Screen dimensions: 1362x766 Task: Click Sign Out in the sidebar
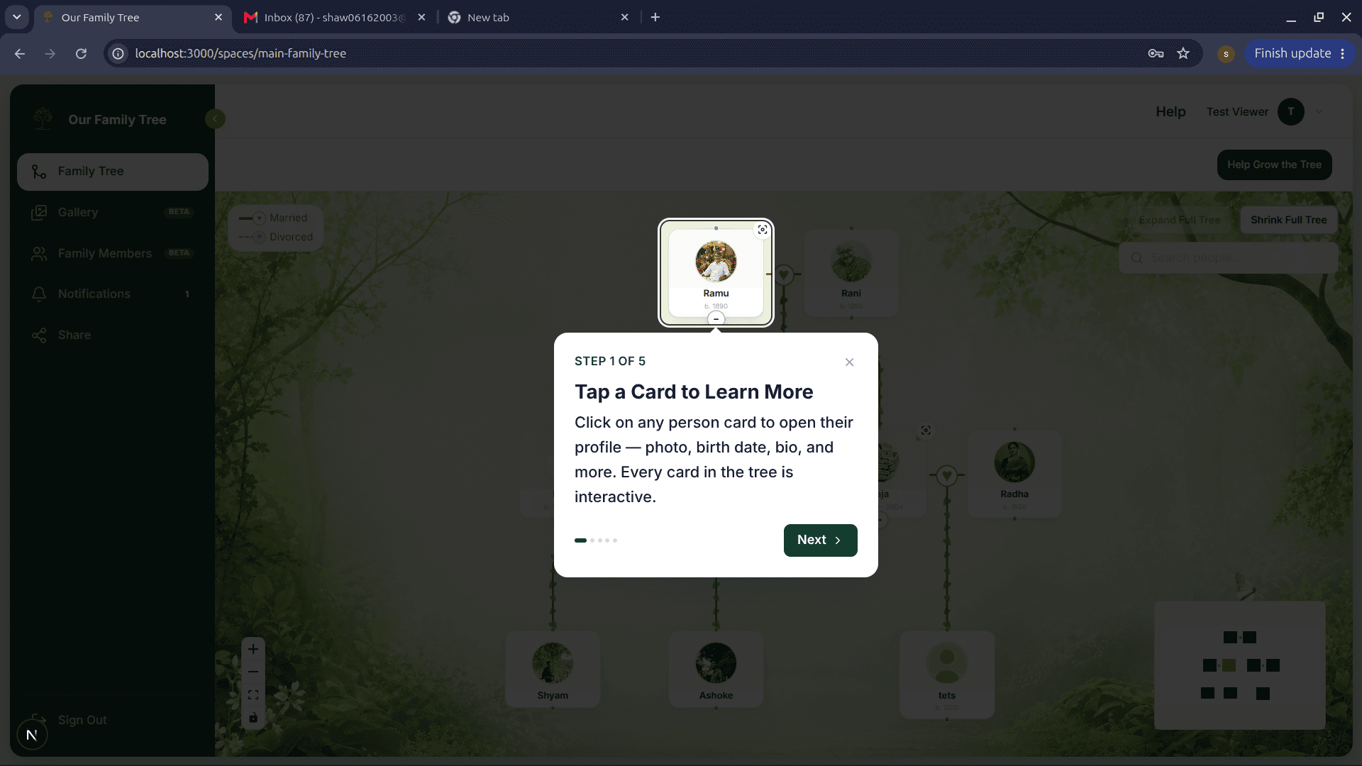pyautogui.click(x=70, y=720)
